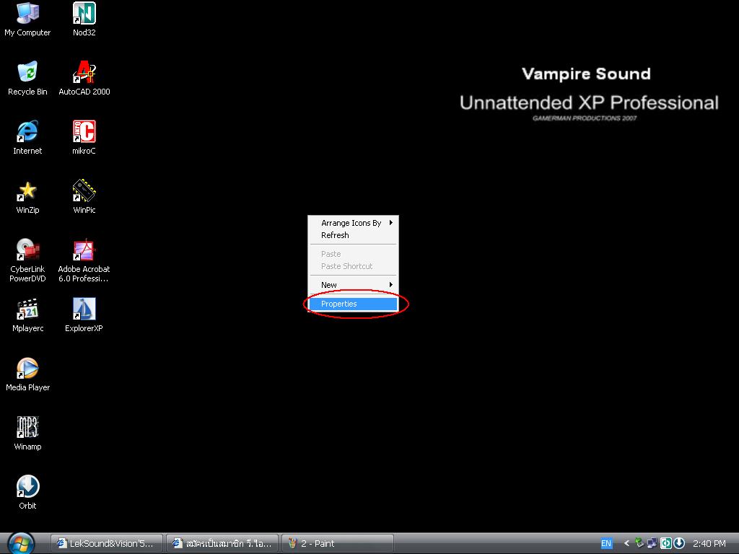Image resolution: width=739 pixels, height=554 pixels.
Task: Switch to the LekSound&Vision taskbar window
Action: pos(107,544)
